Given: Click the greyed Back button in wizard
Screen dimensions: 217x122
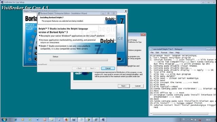Looking at the screenshot, I should pos(79,68).
